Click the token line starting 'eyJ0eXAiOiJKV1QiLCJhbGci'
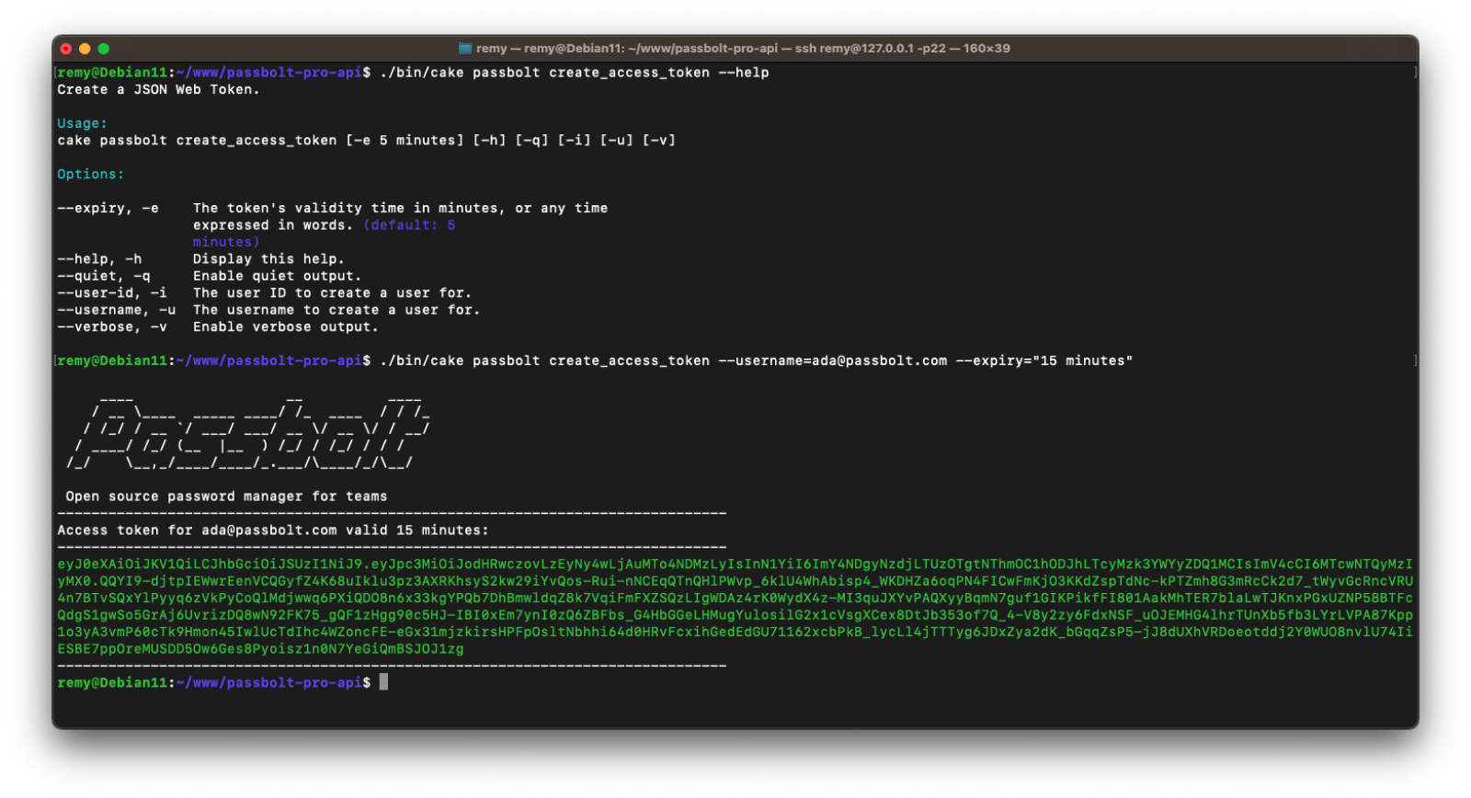 pos(735,564)
